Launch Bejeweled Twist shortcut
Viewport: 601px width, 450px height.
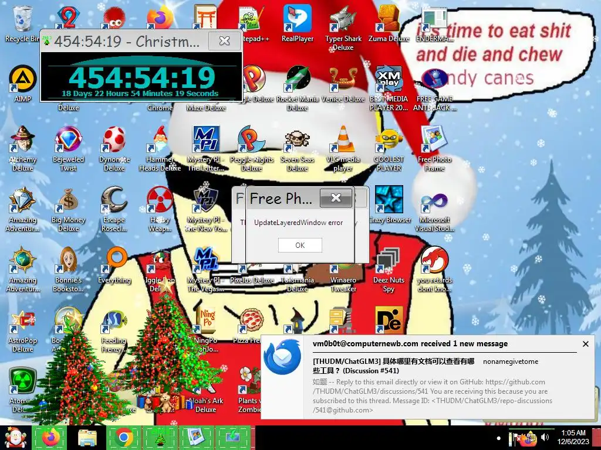(x=68, y=149)
